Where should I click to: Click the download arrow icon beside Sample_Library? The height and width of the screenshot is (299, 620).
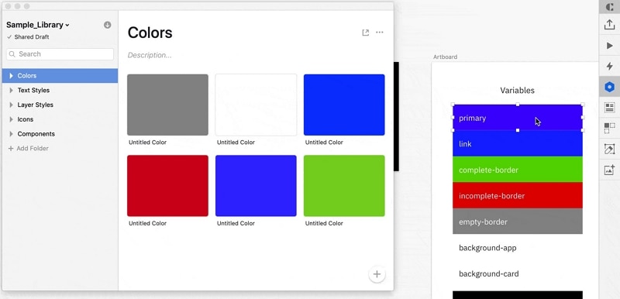[107, 25]
